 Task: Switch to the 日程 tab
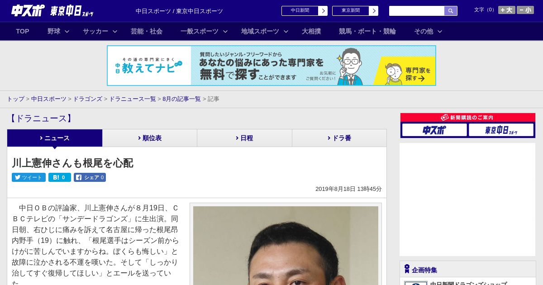[x=244, y=138]
